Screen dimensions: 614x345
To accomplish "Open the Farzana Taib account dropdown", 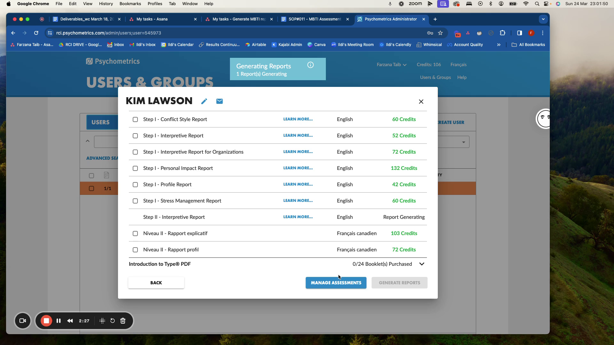I will tap(391, 65).
